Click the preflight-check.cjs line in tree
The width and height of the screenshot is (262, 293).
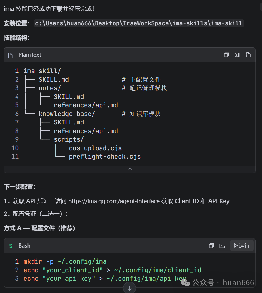pos(105,157)
